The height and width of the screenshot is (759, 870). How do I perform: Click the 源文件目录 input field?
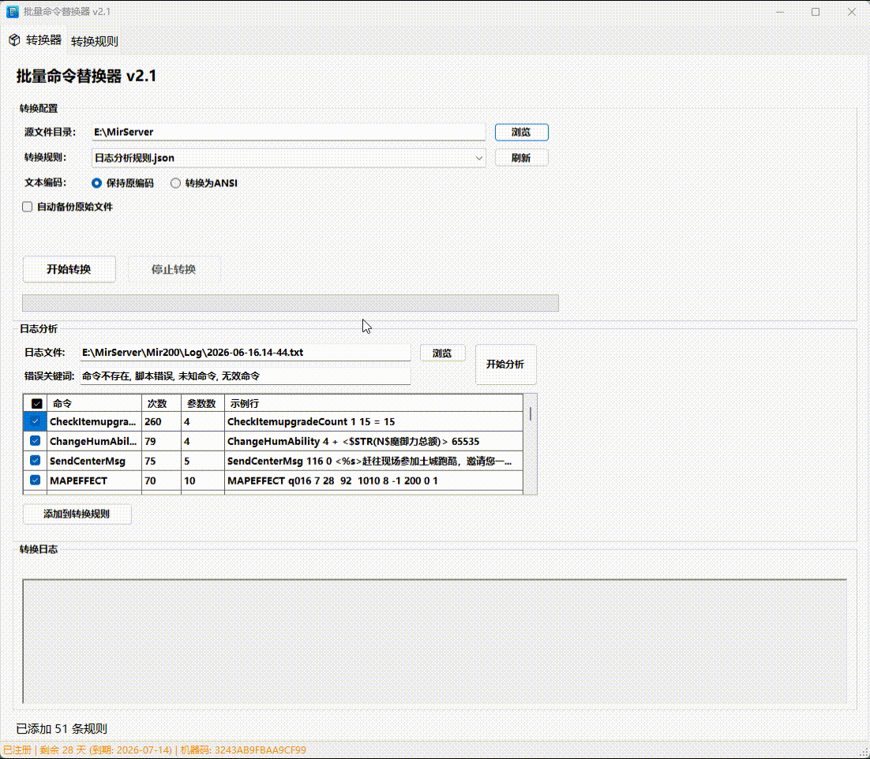pyautogui.click(x=288, y=132)
